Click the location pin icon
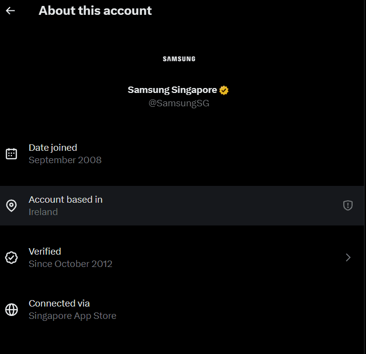This screenshot has height=354, width=366. pos(11,206)
